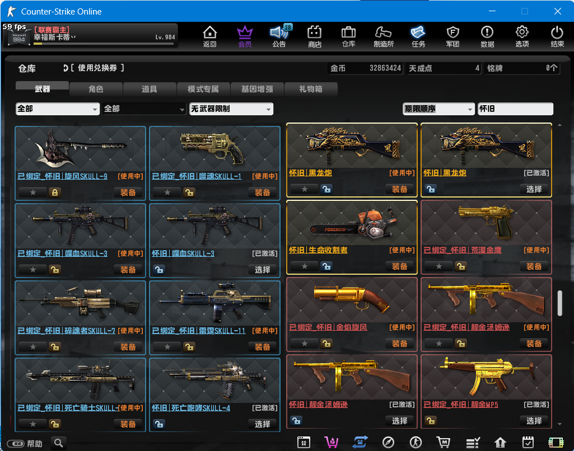Select the activated 黑龙炮 weapon image
Image resolution: width=574 pixels, height=451 pixels.
pyautogui.click(x=486, y=146)
